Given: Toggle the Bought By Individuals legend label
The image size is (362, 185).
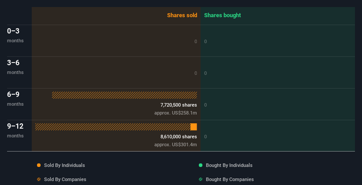Looking at the screenshot, I should (x=229, y=165).
